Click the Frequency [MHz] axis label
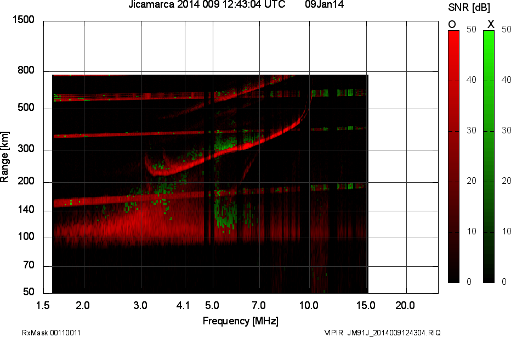Viewport: 511px width, 337px height. (240, 321)
